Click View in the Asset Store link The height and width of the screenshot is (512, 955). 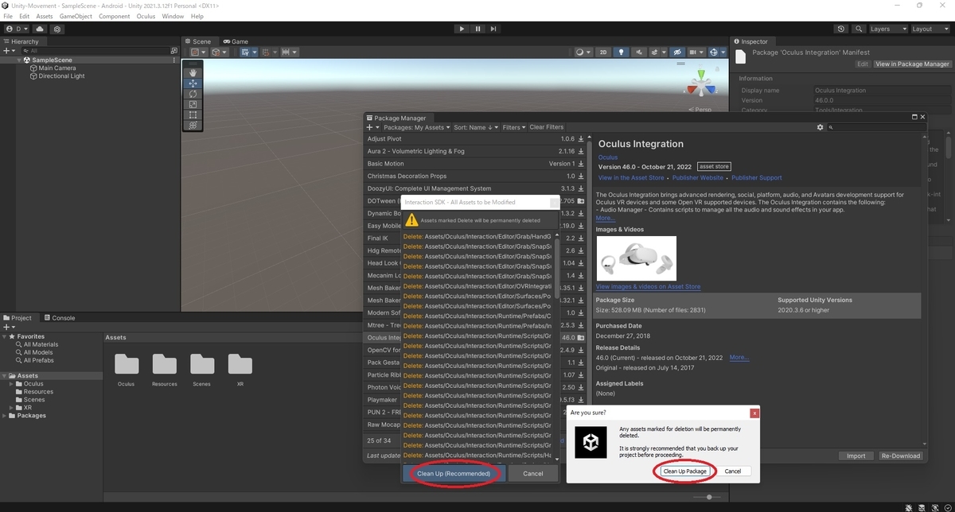630,178
